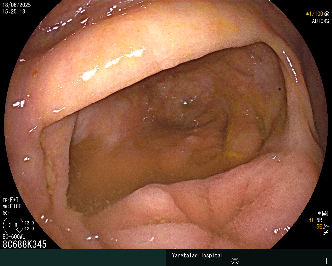
Task: Click the Yangtalad Hospital label
Action: (x=197, y=255)
